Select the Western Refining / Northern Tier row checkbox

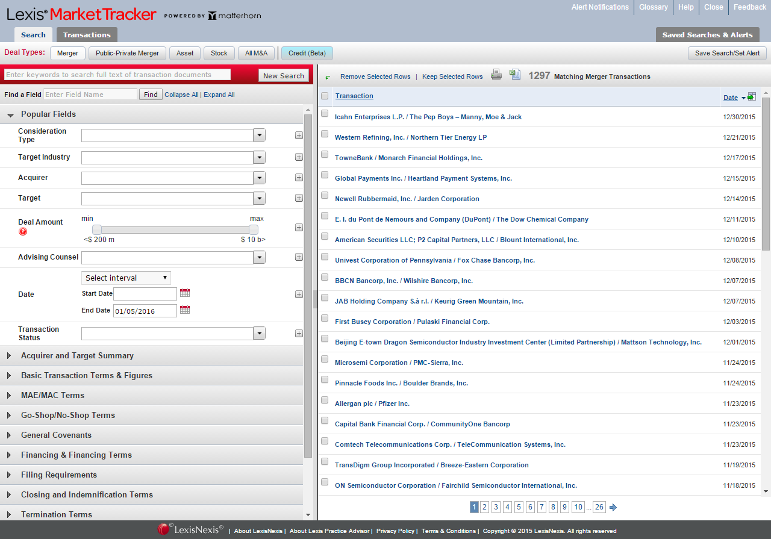coord(325,134)
